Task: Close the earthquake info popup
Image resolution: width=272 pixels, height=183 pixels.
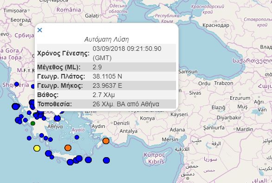Action: [x=40, y=30]
